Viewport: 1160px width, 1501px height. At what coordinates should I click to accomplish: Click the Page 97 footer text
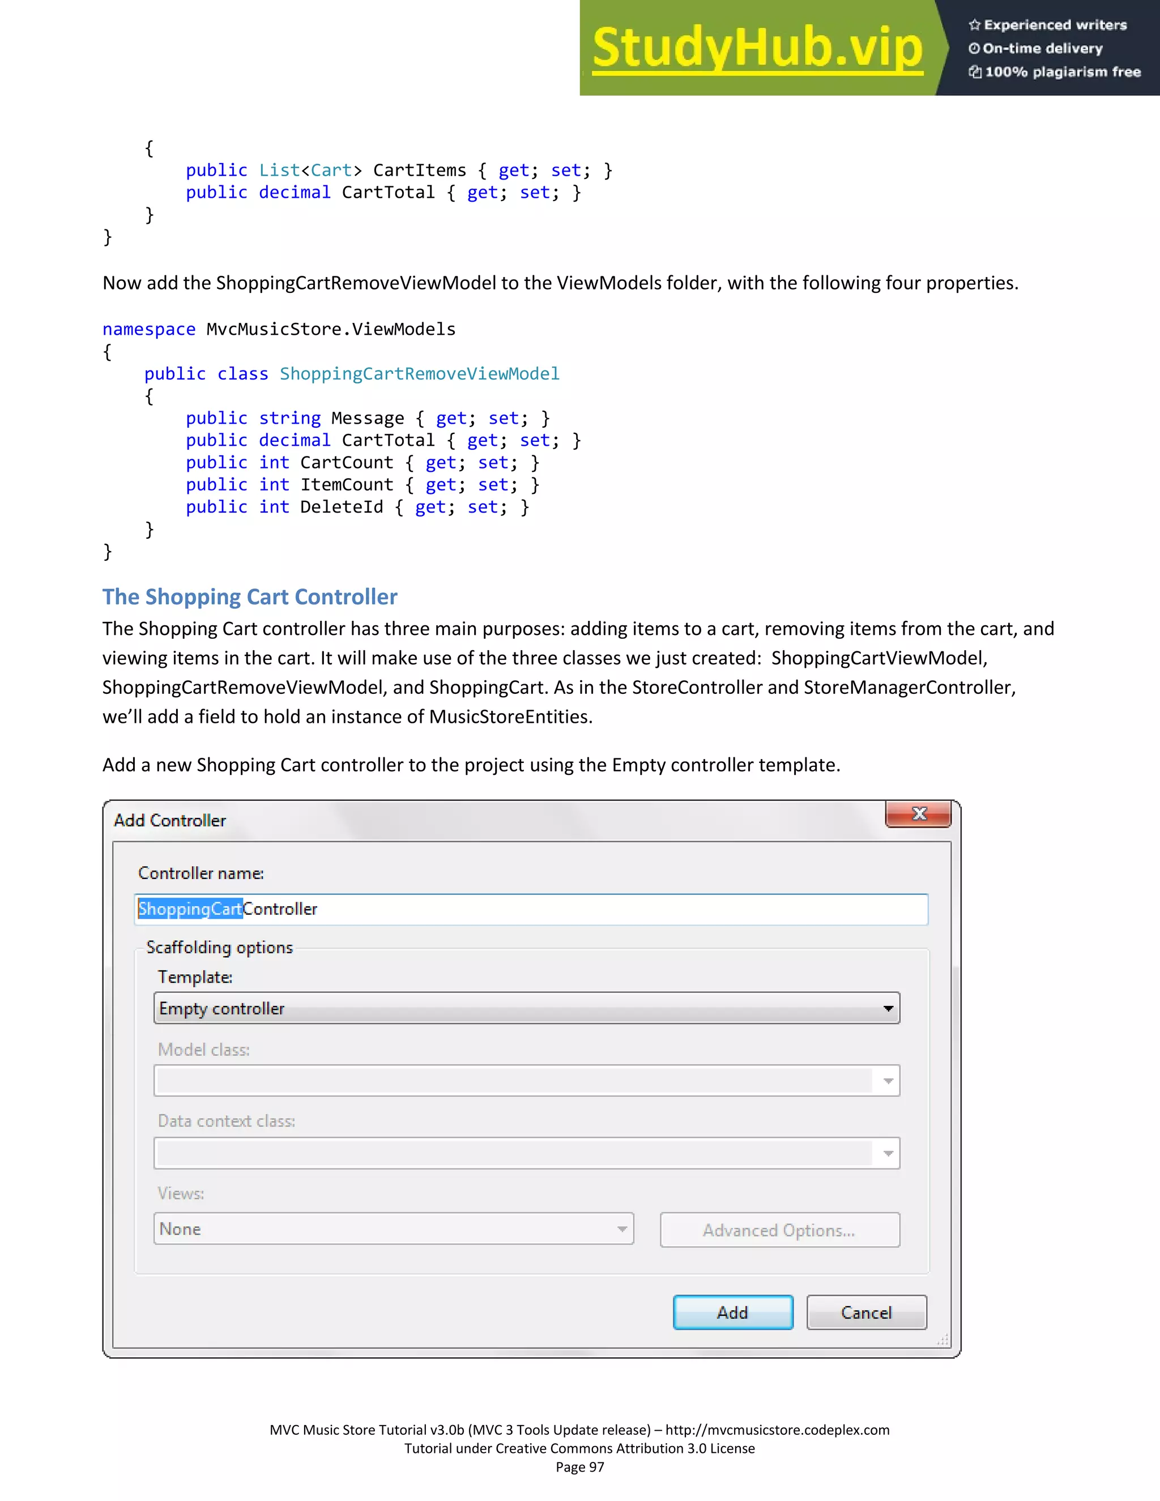[x=579, y=1466]
